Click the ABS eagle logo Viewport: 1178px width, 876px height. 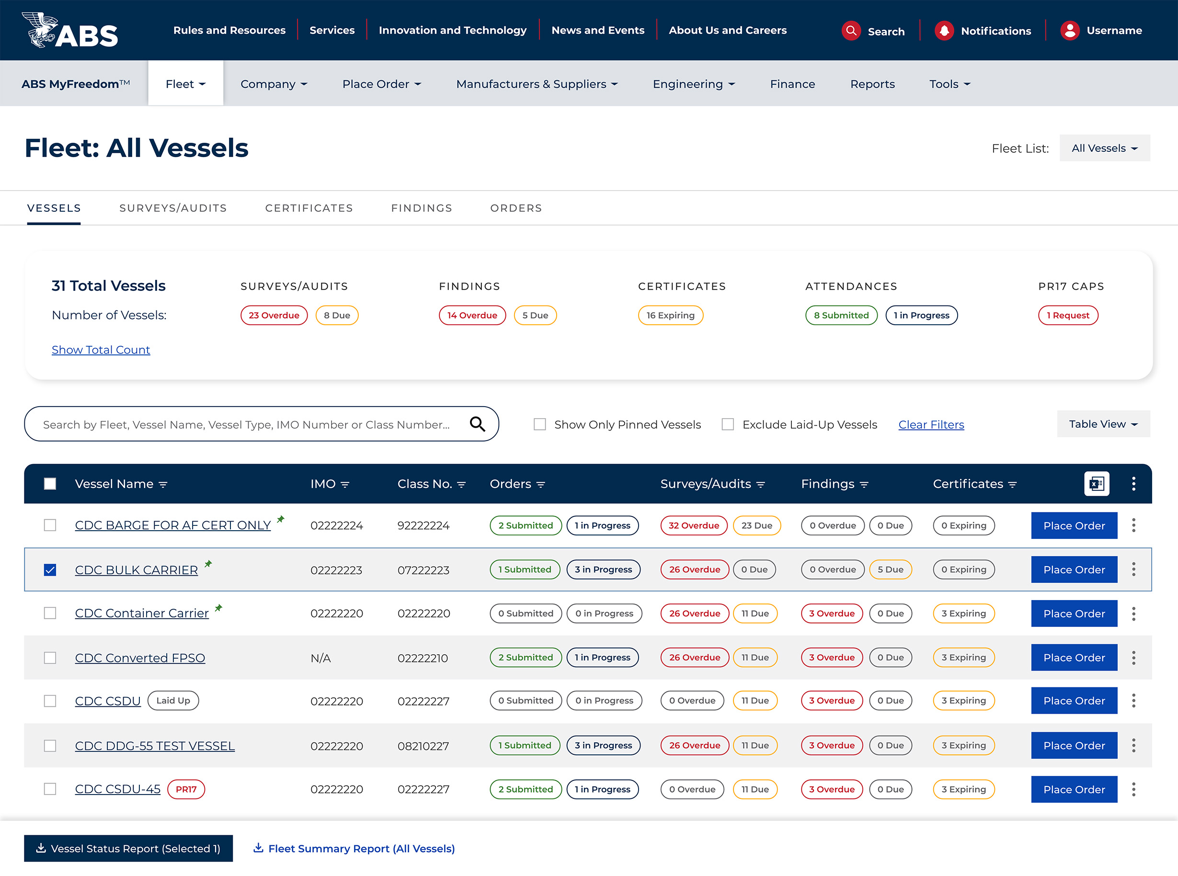click(69, 30)
